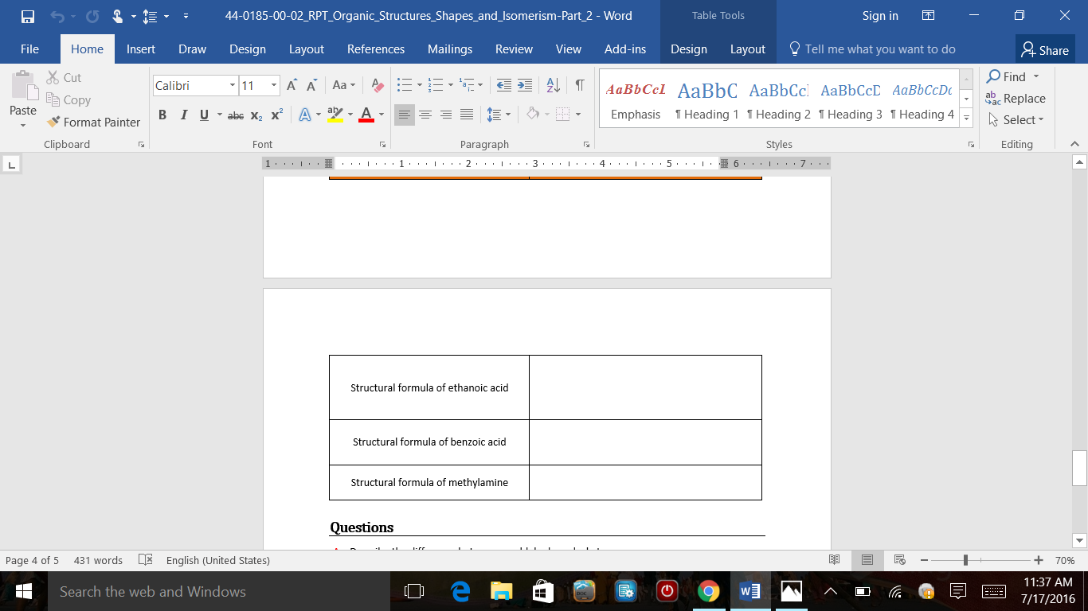Create a multilevel list
Viewport: 1088px width, 611px height.
click(467, 85)
